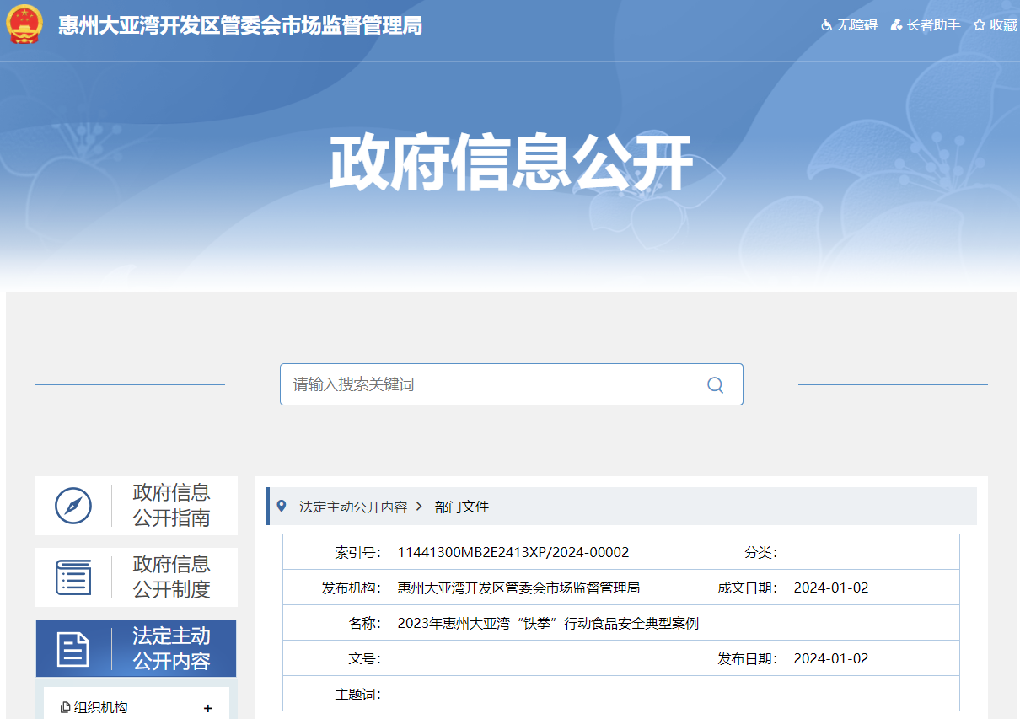Click the 索引号 label
This screenshot has height=719, width=1020.
point(358,553)
